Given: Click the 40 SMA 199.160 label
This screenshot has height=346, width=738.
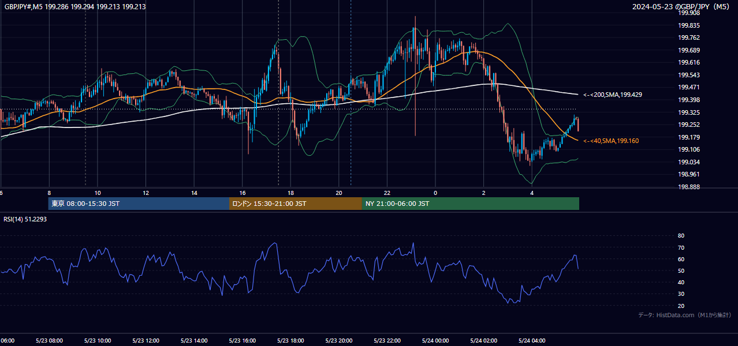Looking at the screenshot, I should (611, 141).
